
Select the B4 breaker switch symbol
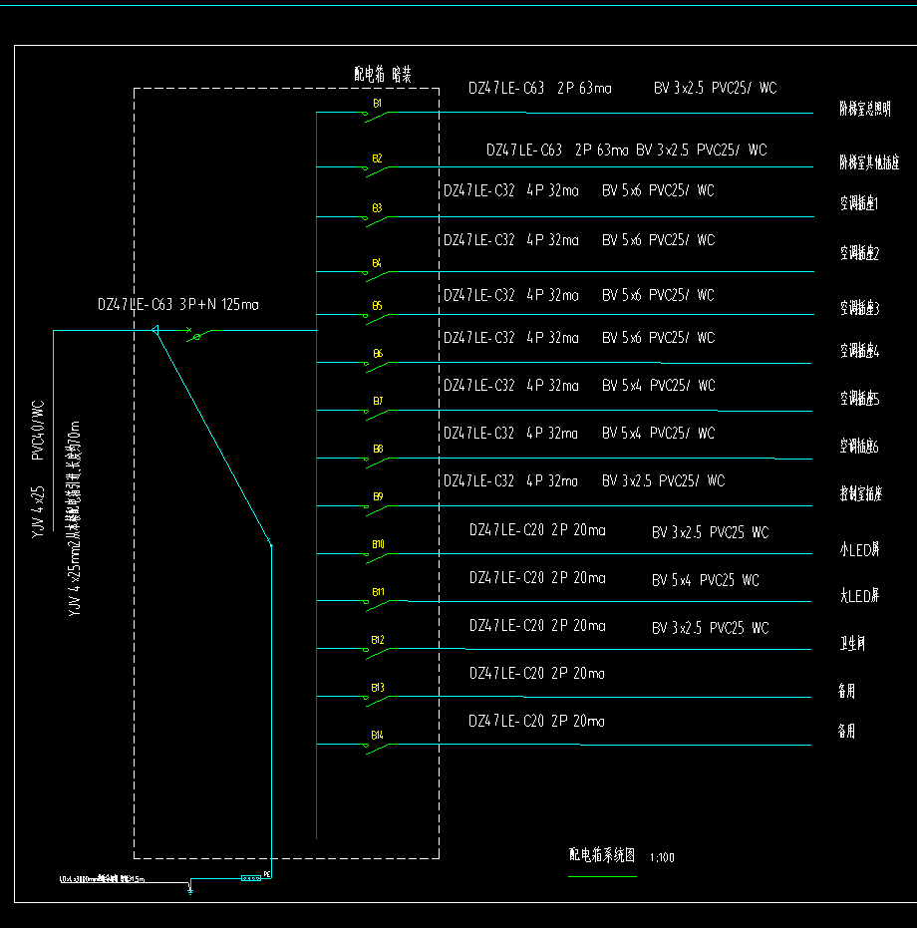click(x=376, y=276)
